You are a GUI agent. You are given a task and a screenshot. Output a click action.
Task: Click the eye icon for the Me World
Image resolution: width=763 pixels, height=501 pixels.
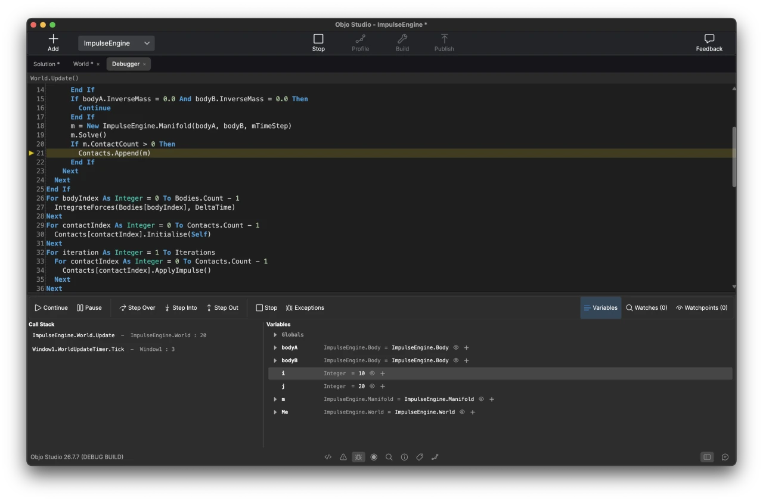[462, 412]
